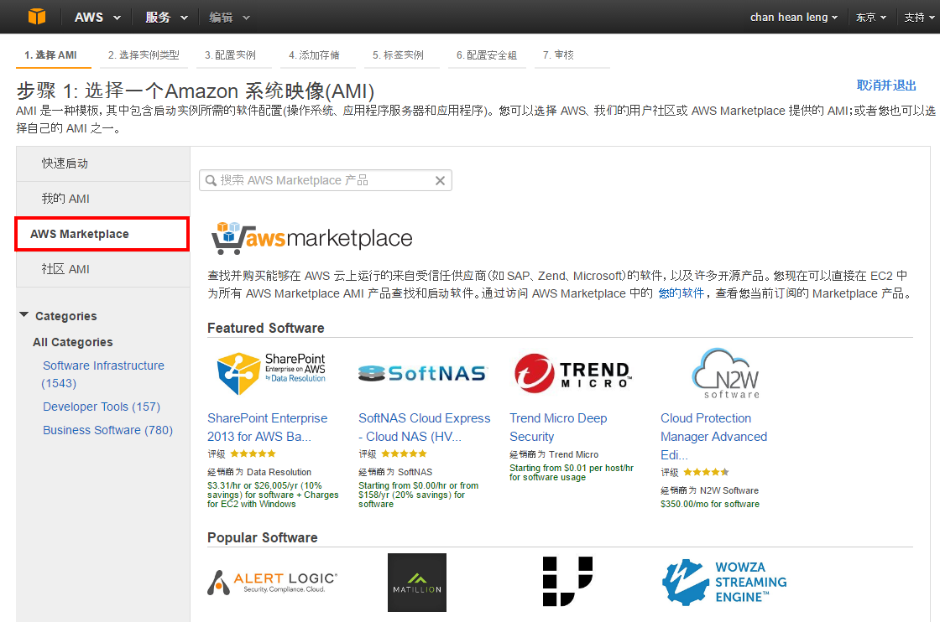The width and height of the screenshot is (940, 622).
Task: Go to the 2. 选择实例类型 step tab
Action: click(144, 55)
